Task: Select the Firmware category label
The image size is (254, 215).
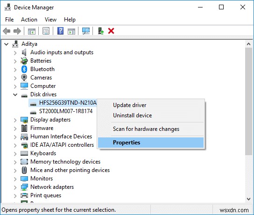Action: coord(42,128)
